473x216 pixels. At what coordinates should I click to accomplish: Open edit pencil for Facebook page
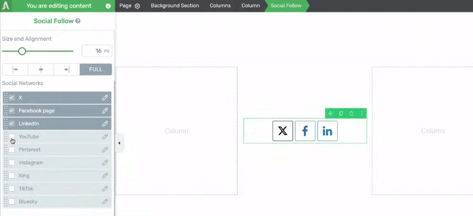(105, 111)
